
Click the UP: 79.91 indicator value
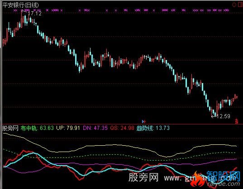pyautogui.click(x=68, y=128)
